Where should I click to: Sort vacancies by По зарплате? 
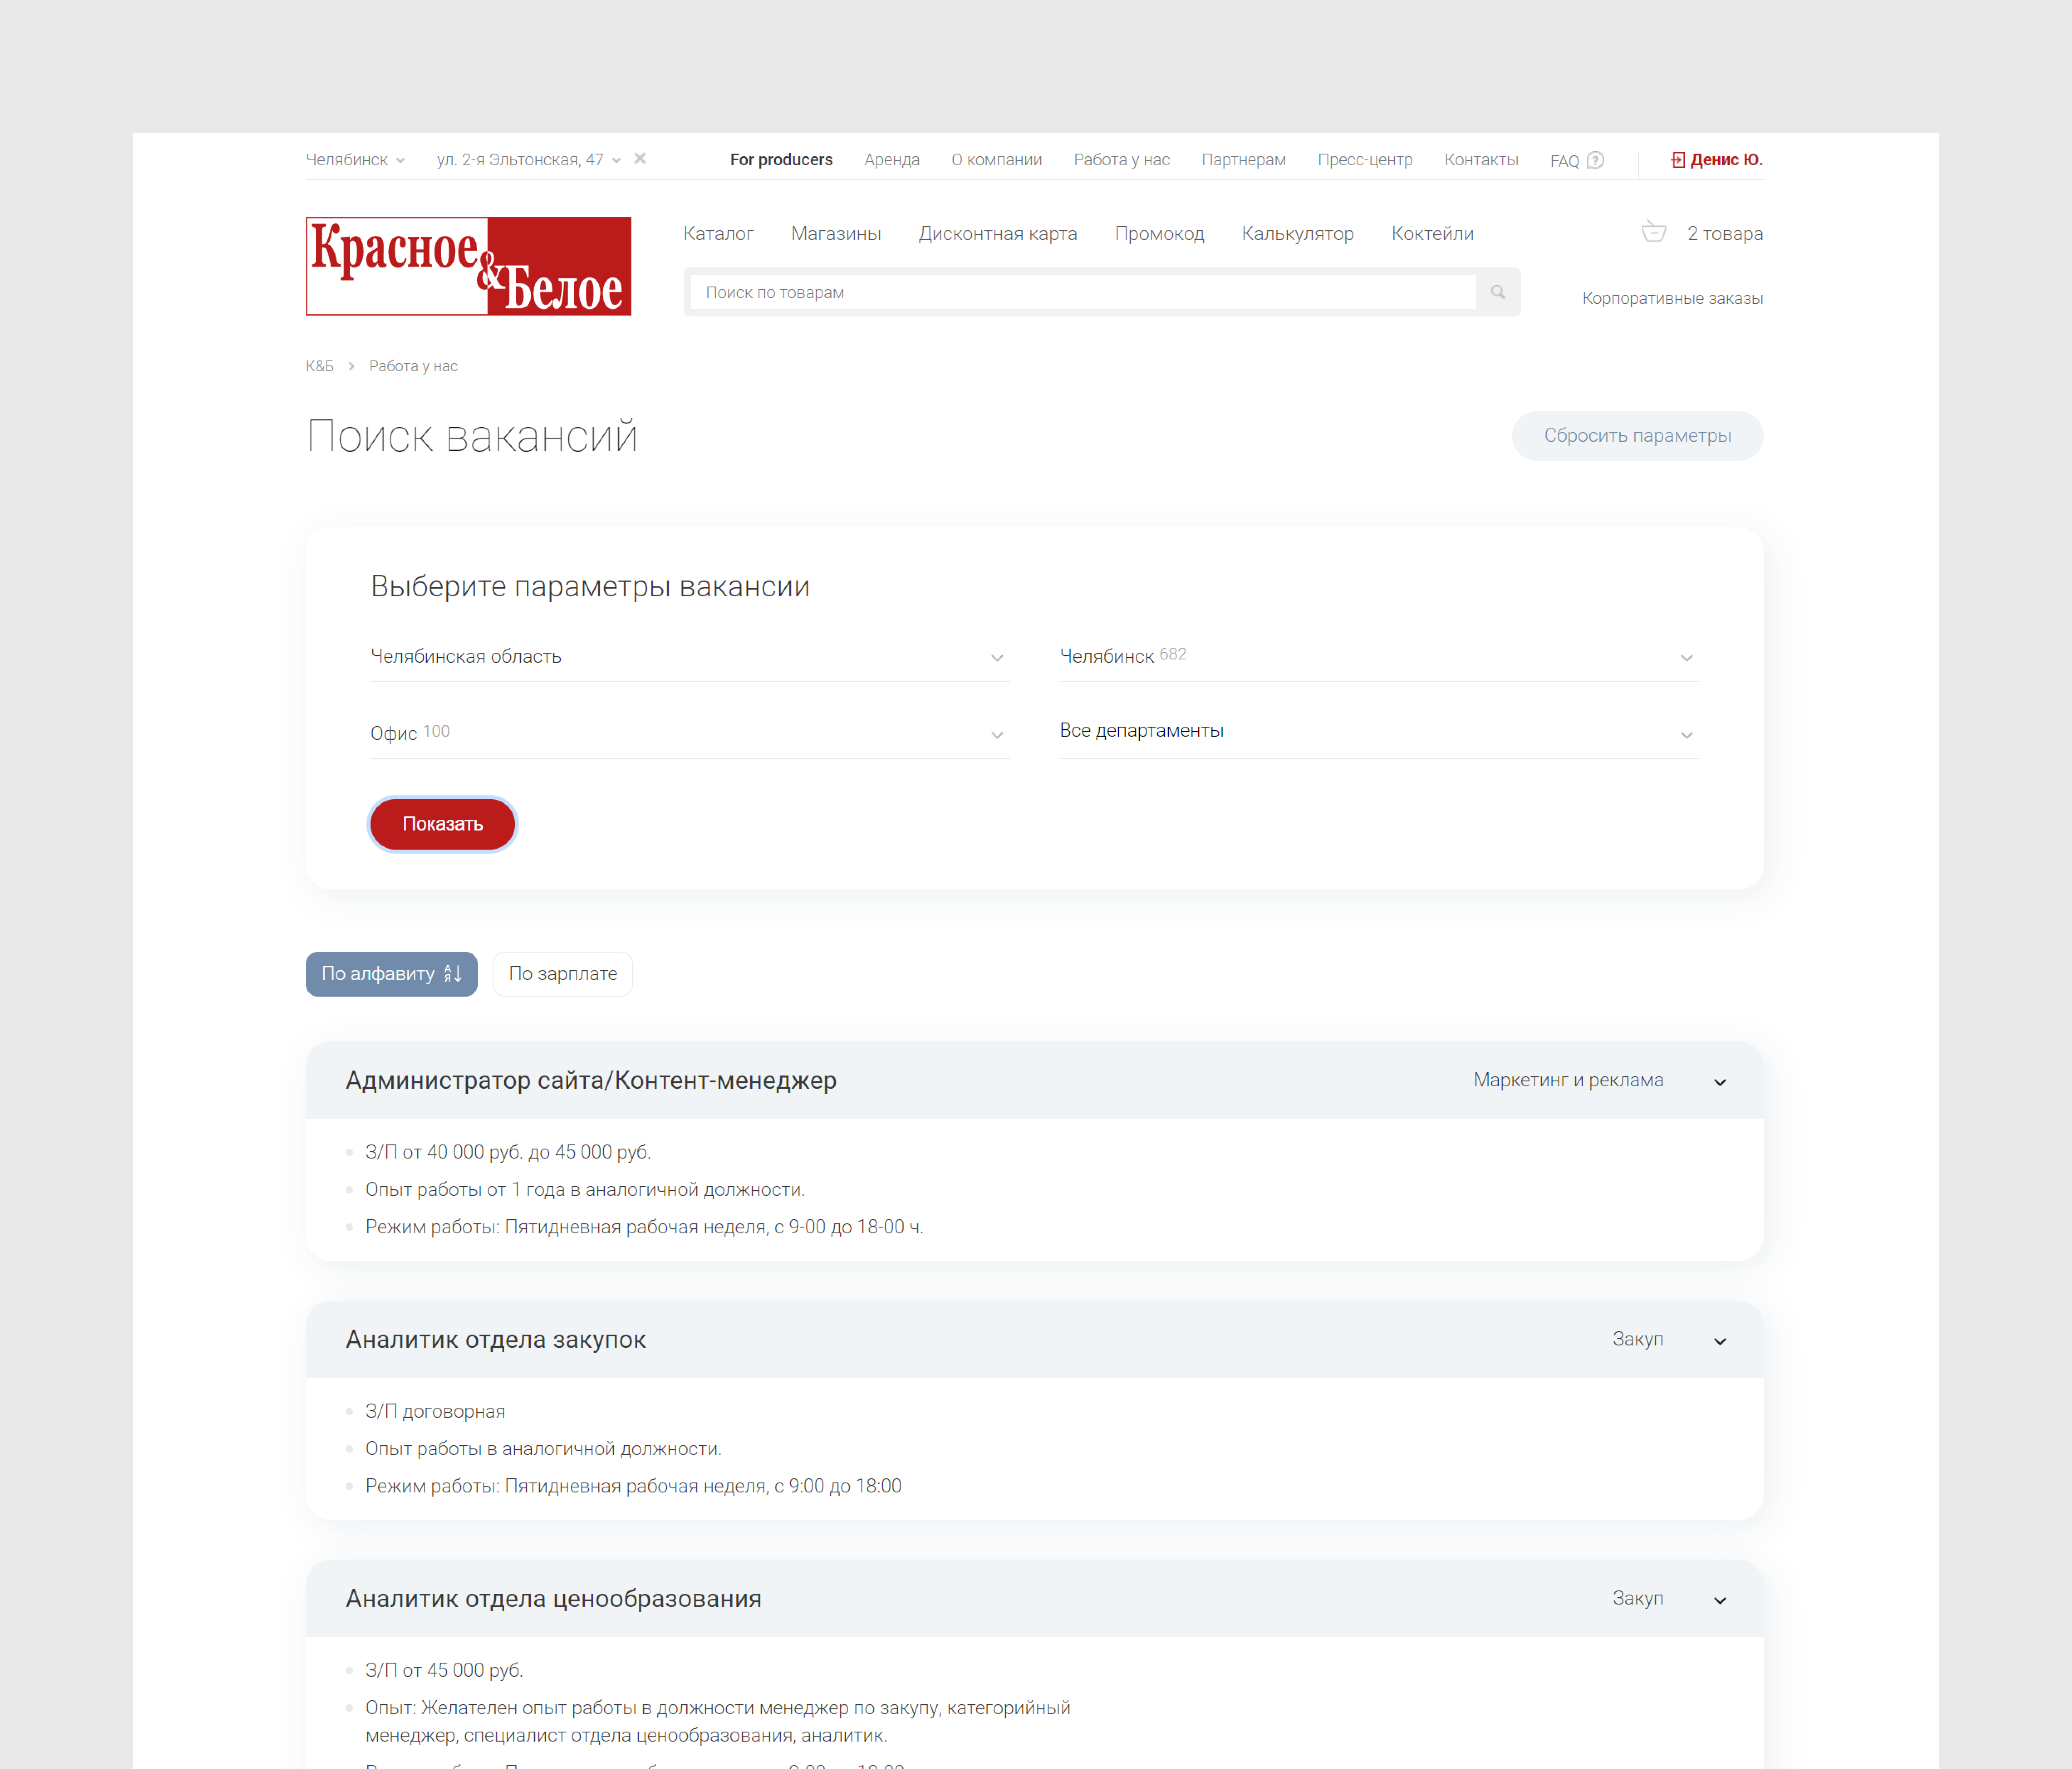[563, 973]
